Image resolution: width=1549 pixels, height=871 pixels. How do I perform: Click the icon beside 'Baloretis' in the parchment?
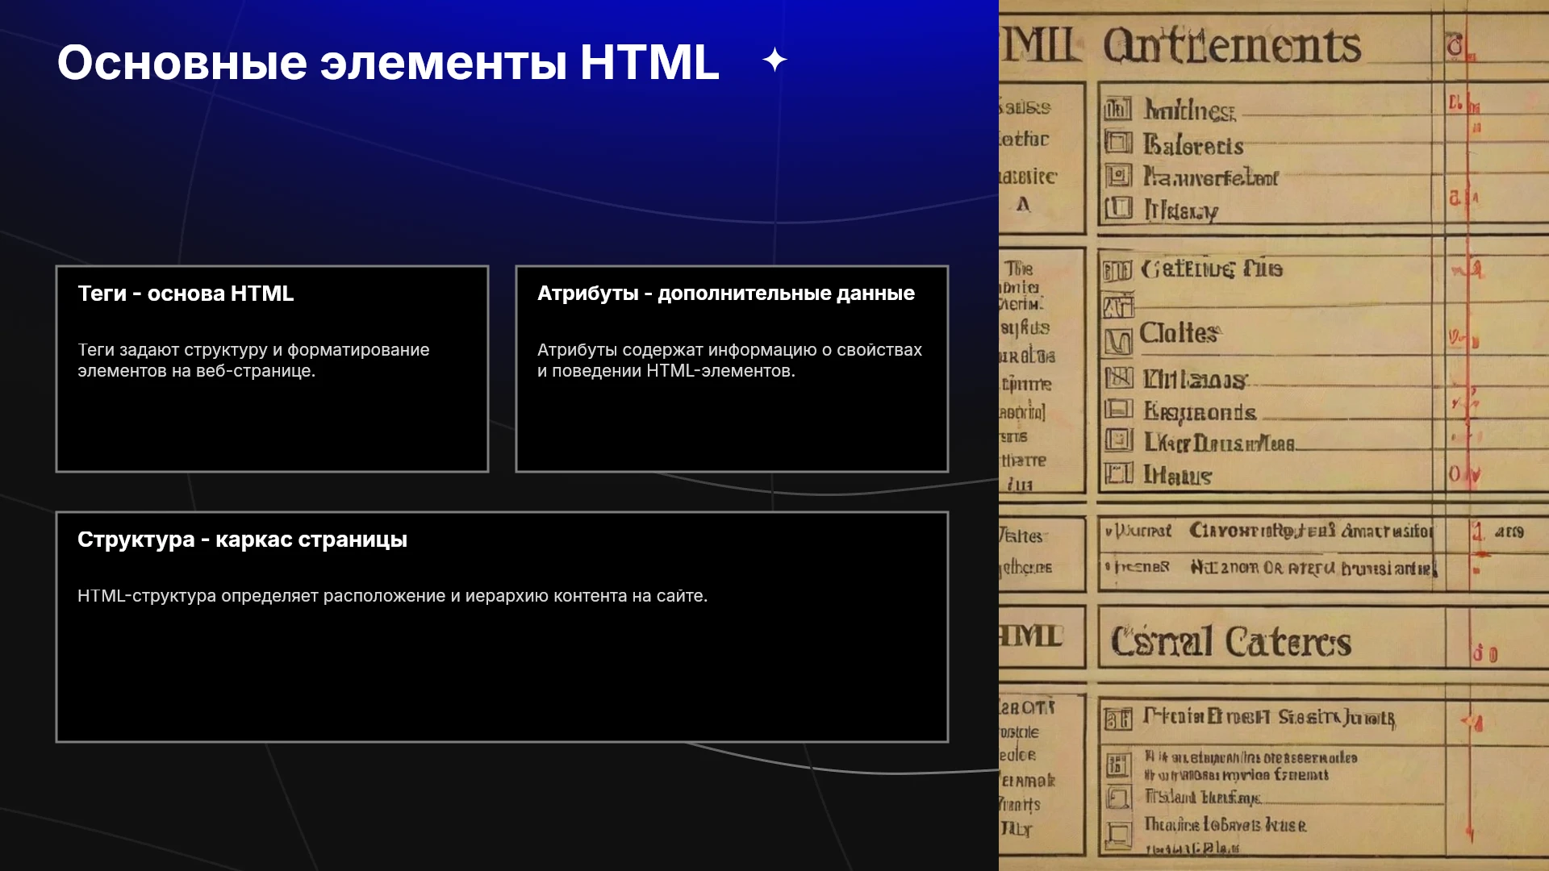1118,143
